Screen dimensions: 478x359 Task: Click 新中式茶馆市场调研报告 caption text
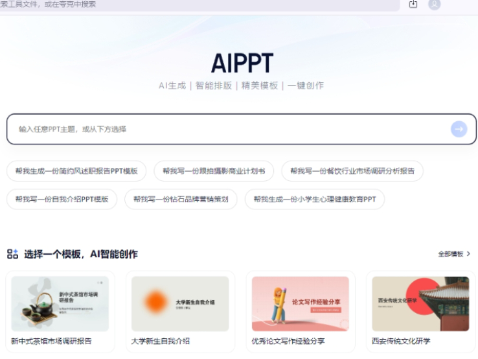[x=51, y=341]
